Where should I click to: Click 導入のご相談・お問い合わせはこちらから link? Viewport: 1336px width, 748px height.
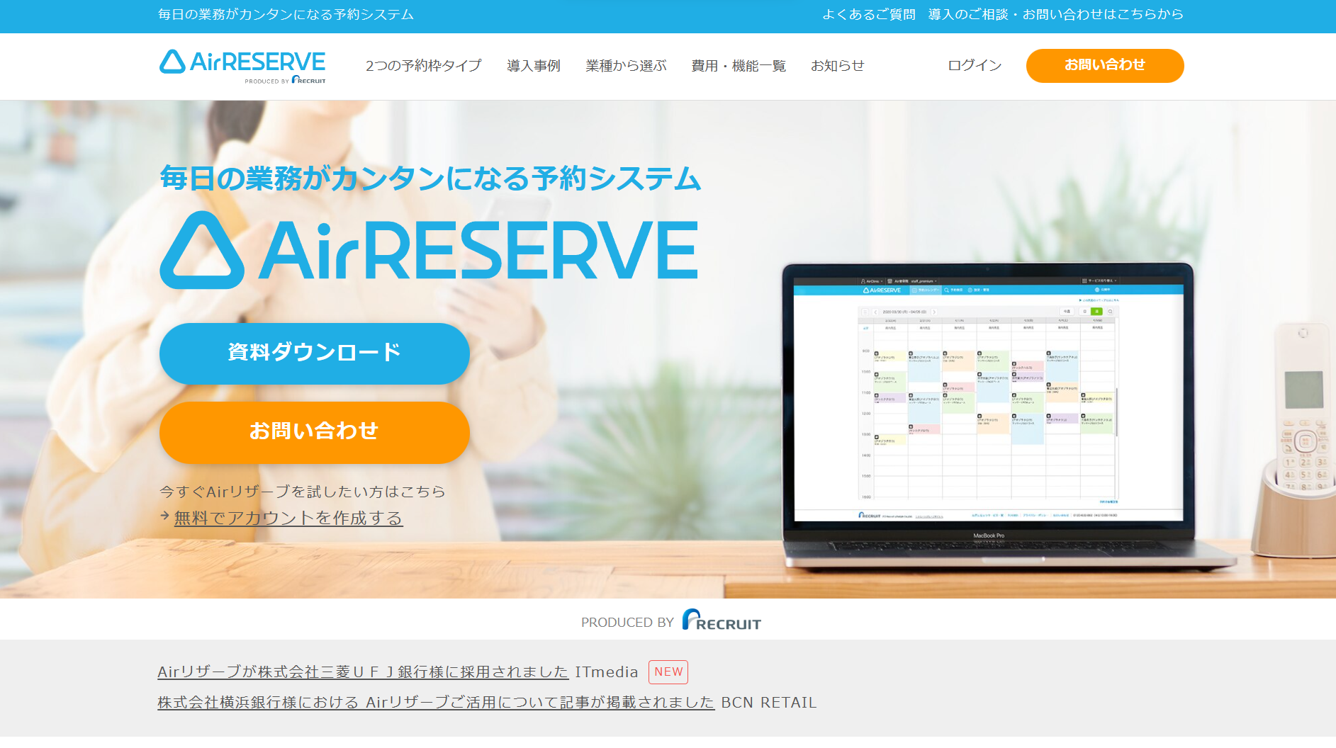pyautogui.click(x=1055, y=14)
